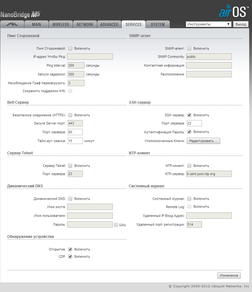Open the NETWORK tab

[85, 25]
